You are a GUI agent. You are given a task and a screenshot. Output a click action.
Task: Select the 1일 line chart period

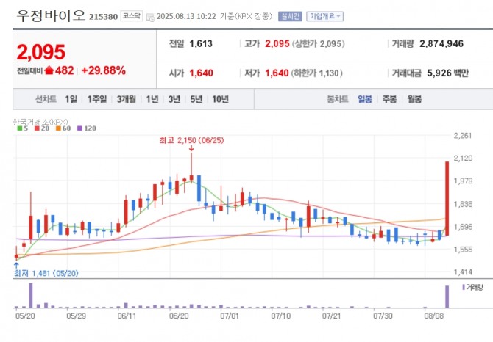[71, 98]
